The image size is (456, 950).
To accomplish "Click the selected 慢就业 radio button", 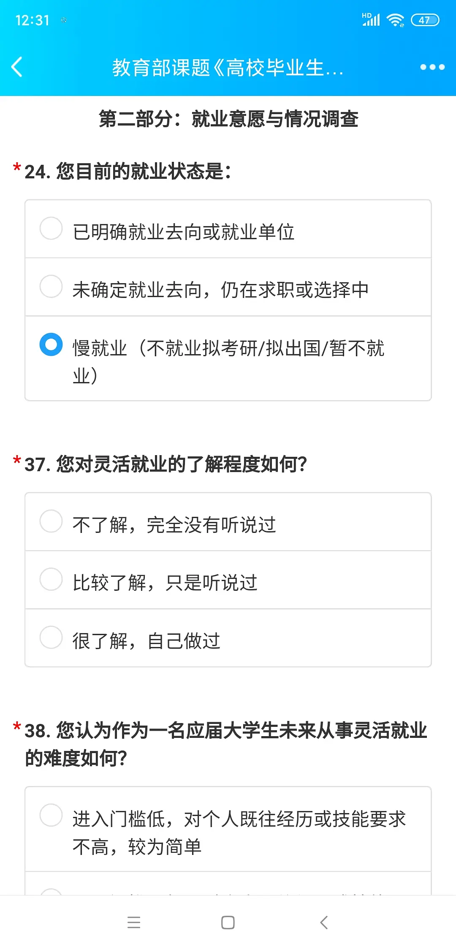I will tap(51, 344).
